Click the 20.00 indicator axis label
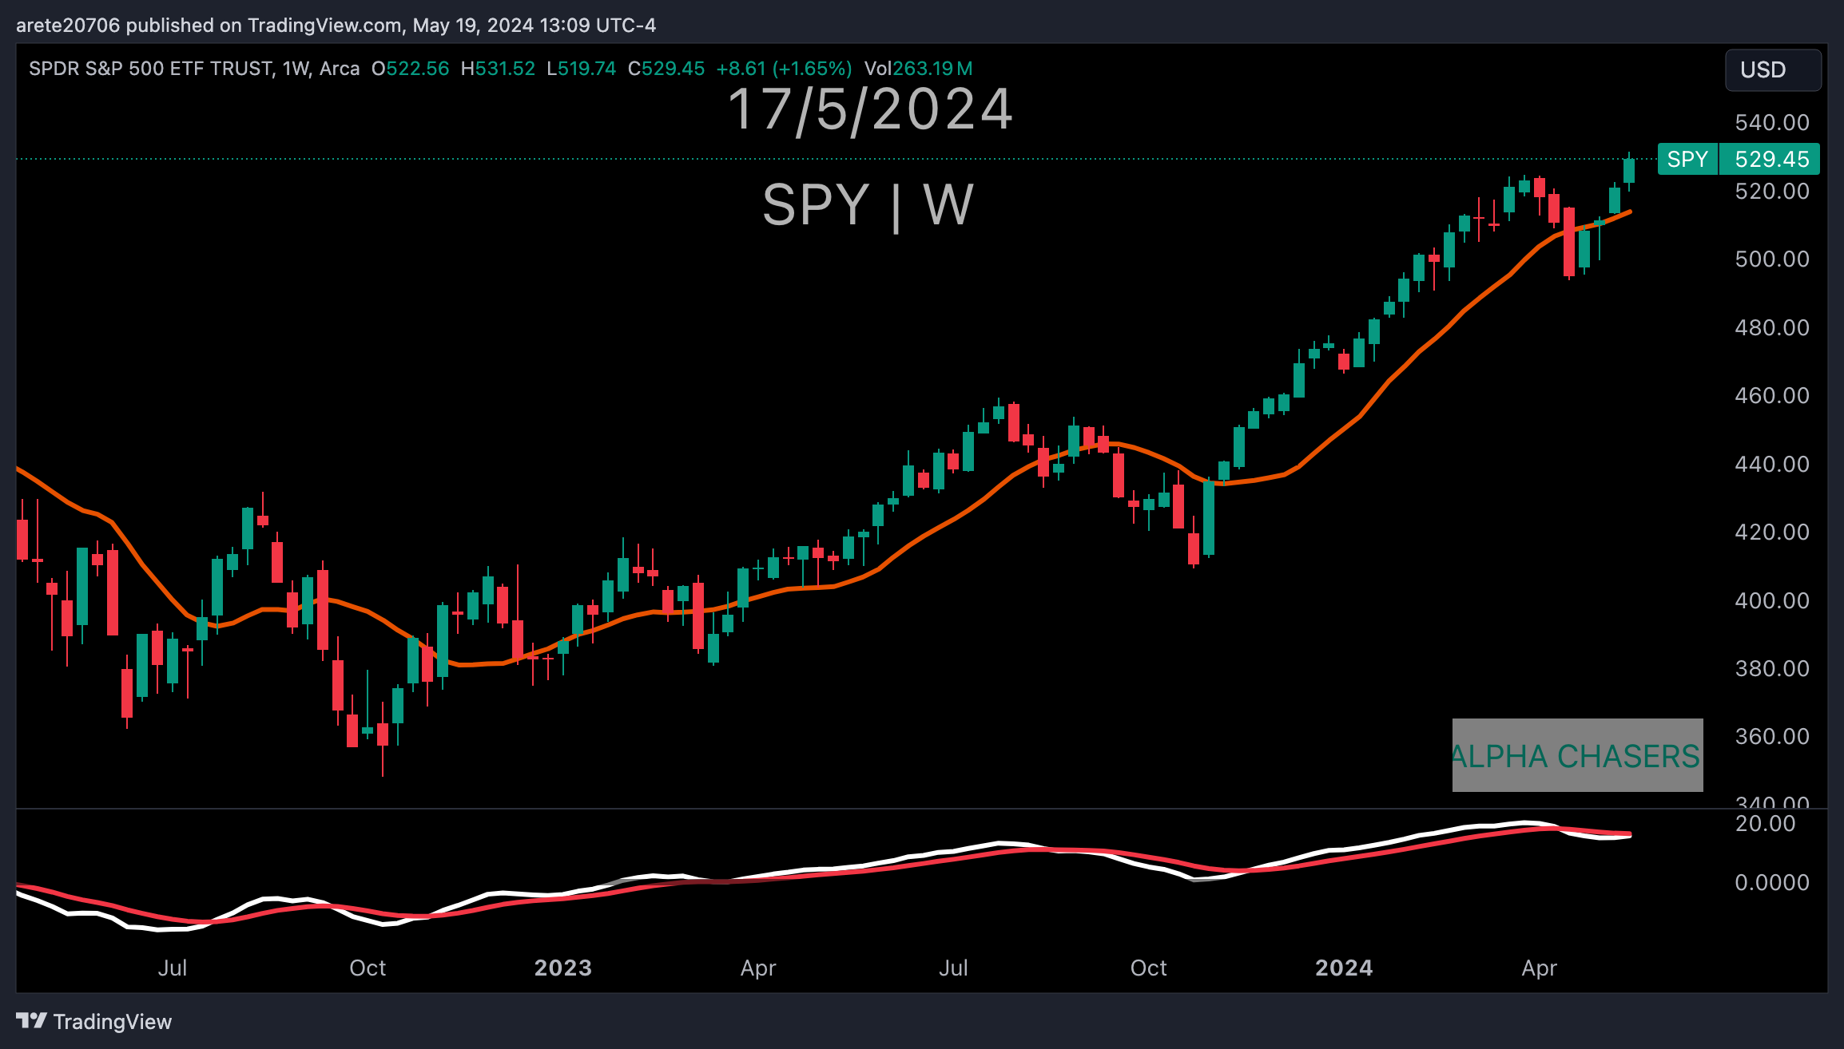The height and width of the screenshot is (1049, 1844). point(1765,824)
